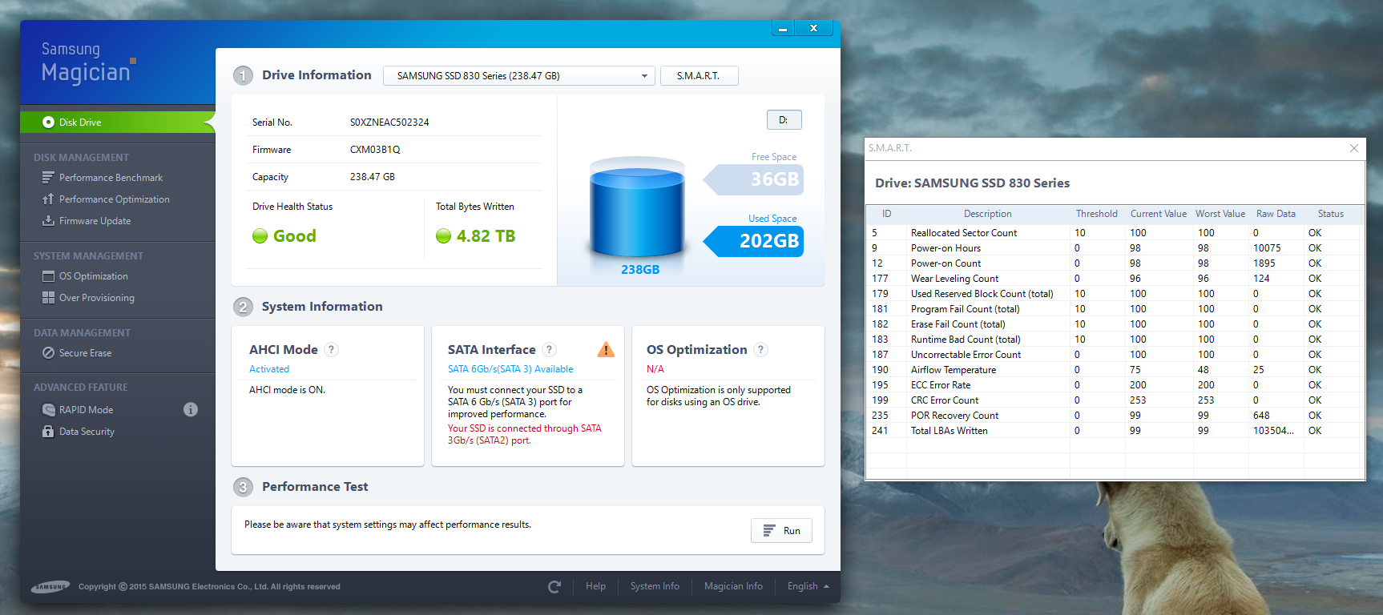Click the Secure Erase circle-slash icon
Screen dimensions: 1383x615
[x=48, y=353]
